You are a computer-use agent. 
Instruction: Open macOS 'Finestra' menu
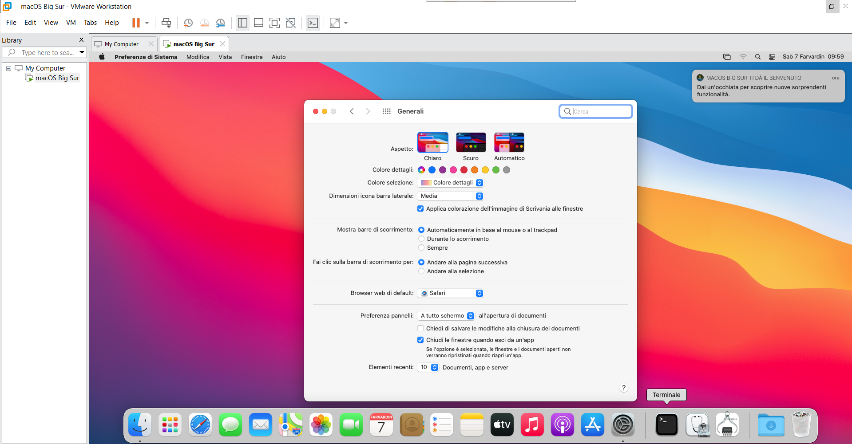pos(252,57)
